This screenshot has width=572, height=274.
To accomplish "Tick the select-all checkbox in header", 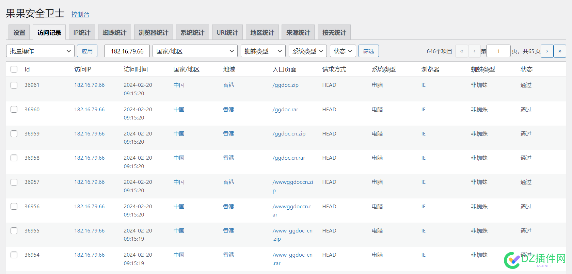I will click(x=14, y=69).
